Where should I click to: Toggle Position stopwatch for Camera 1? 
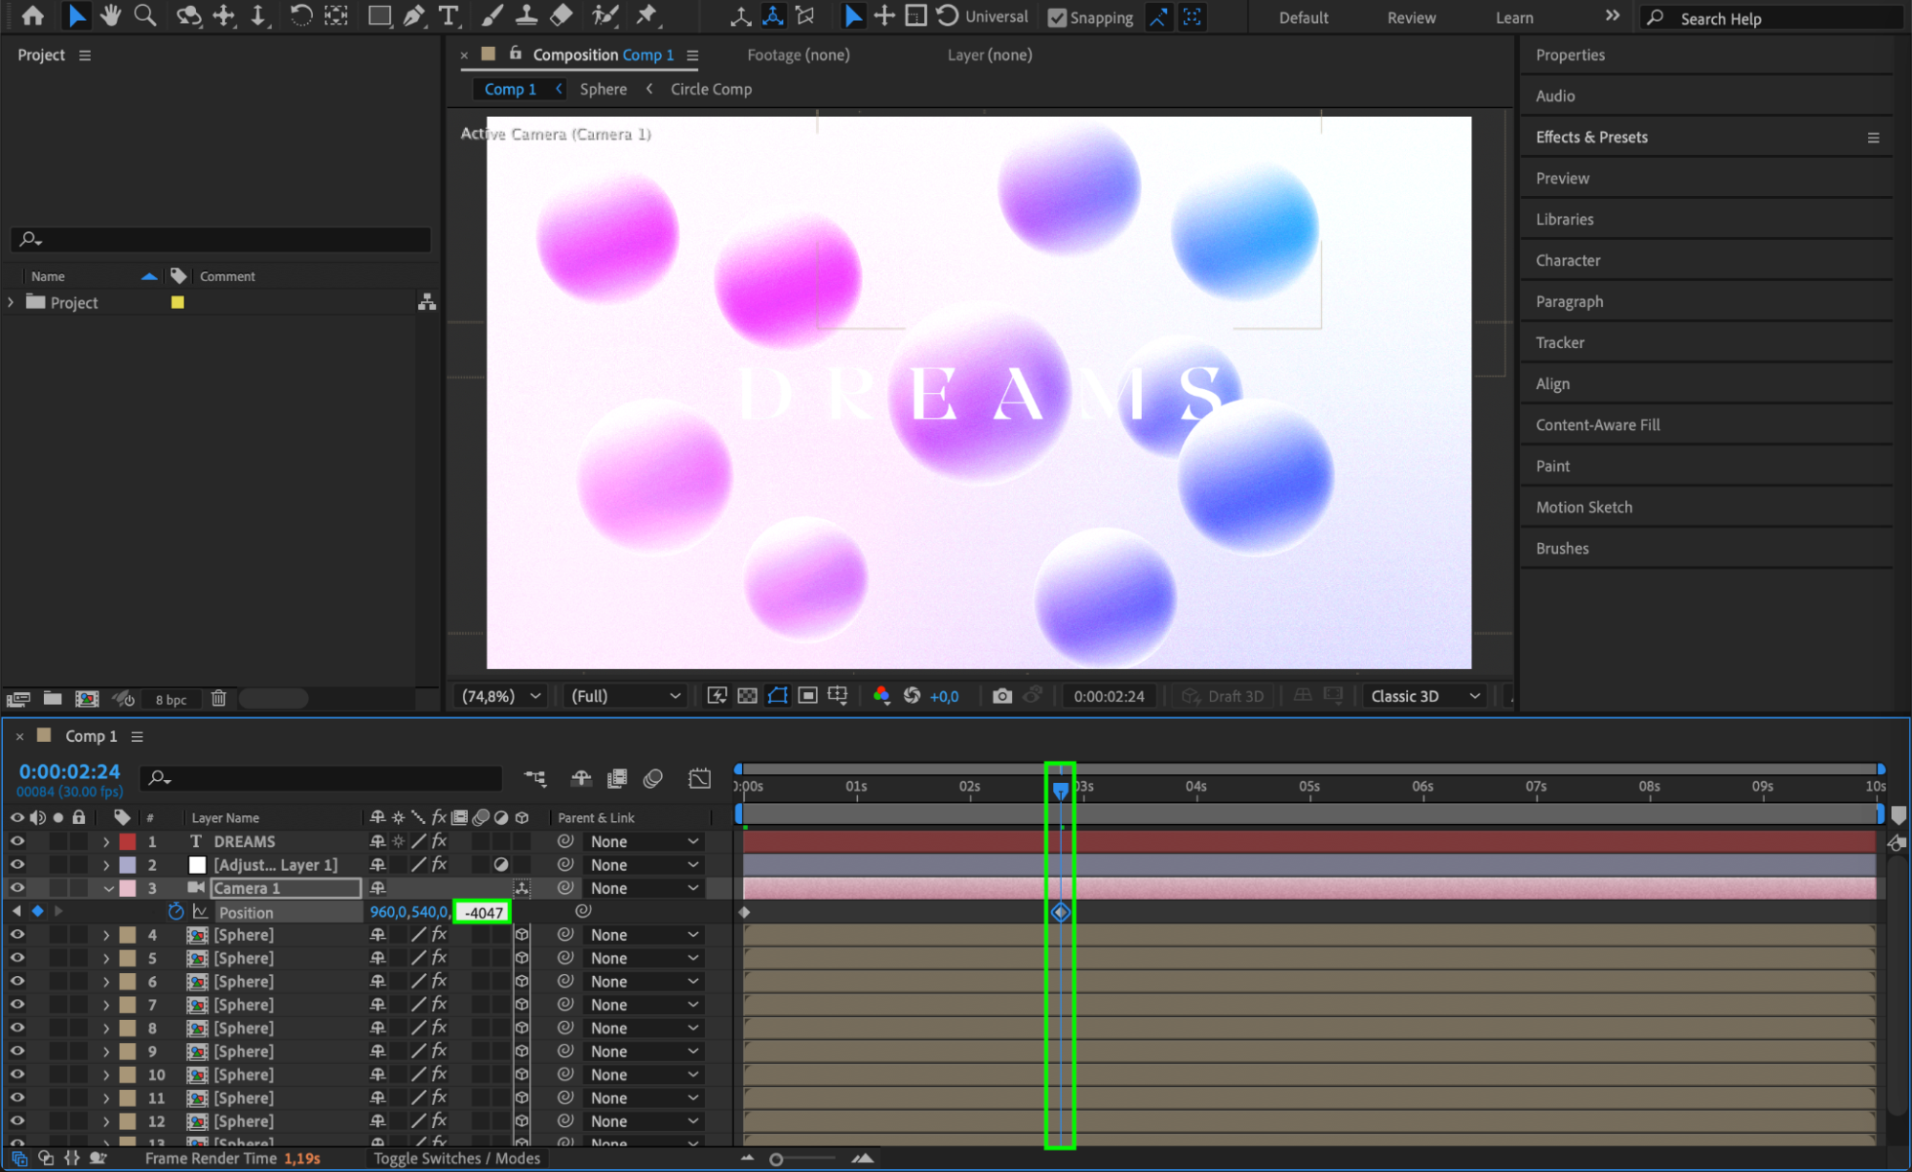pyautogui.click(x=175, y=912)
